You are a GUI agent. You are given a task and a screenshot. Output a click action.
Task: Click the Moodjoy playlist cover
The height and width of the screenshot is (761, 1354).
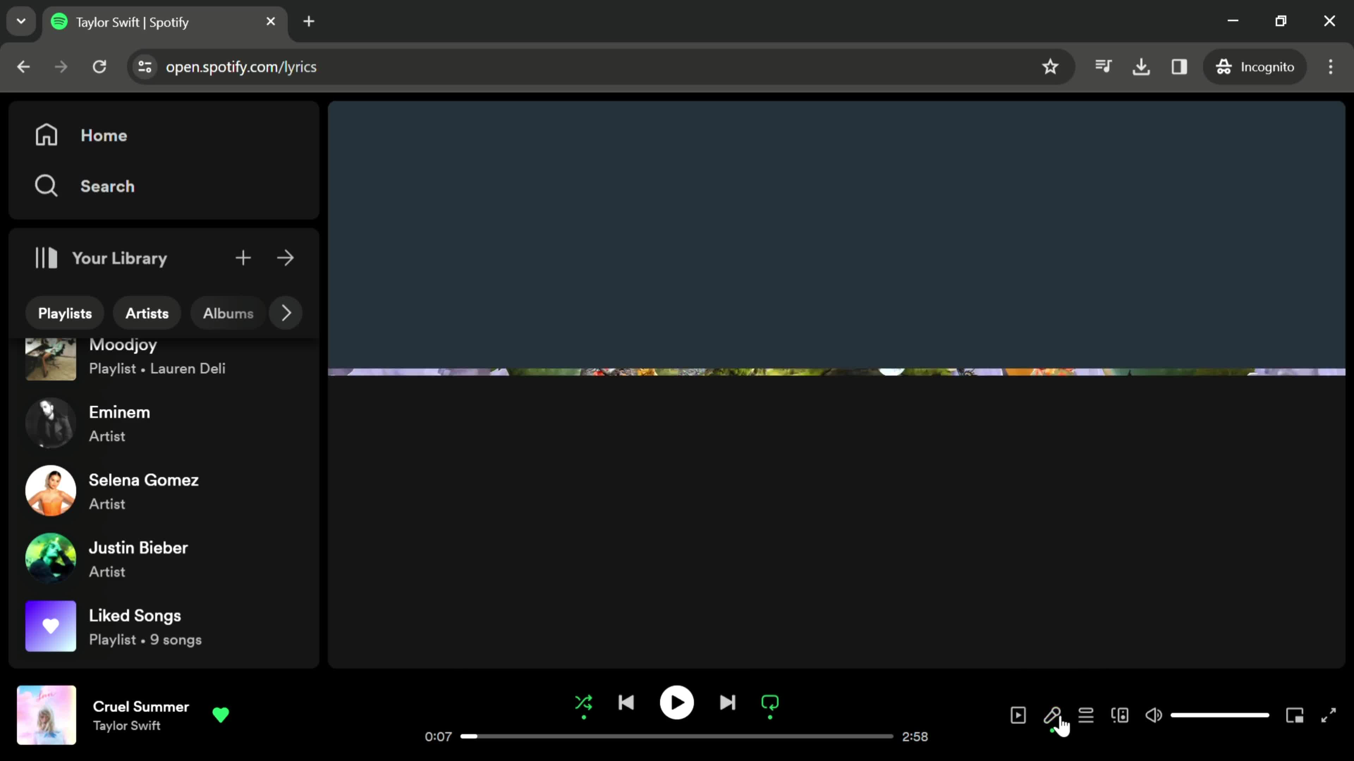[51, 359]
